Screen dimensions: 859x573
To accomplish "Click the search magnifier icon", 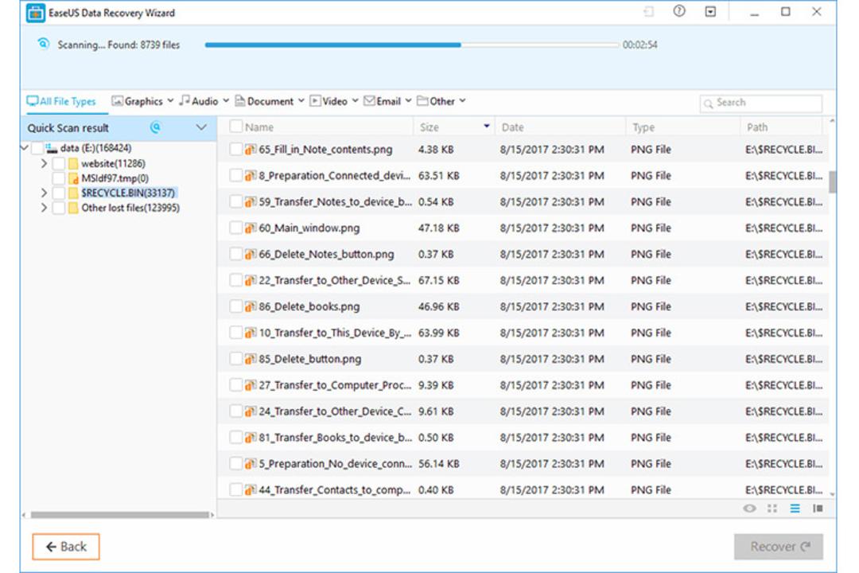I will click(x=709, y=103).
